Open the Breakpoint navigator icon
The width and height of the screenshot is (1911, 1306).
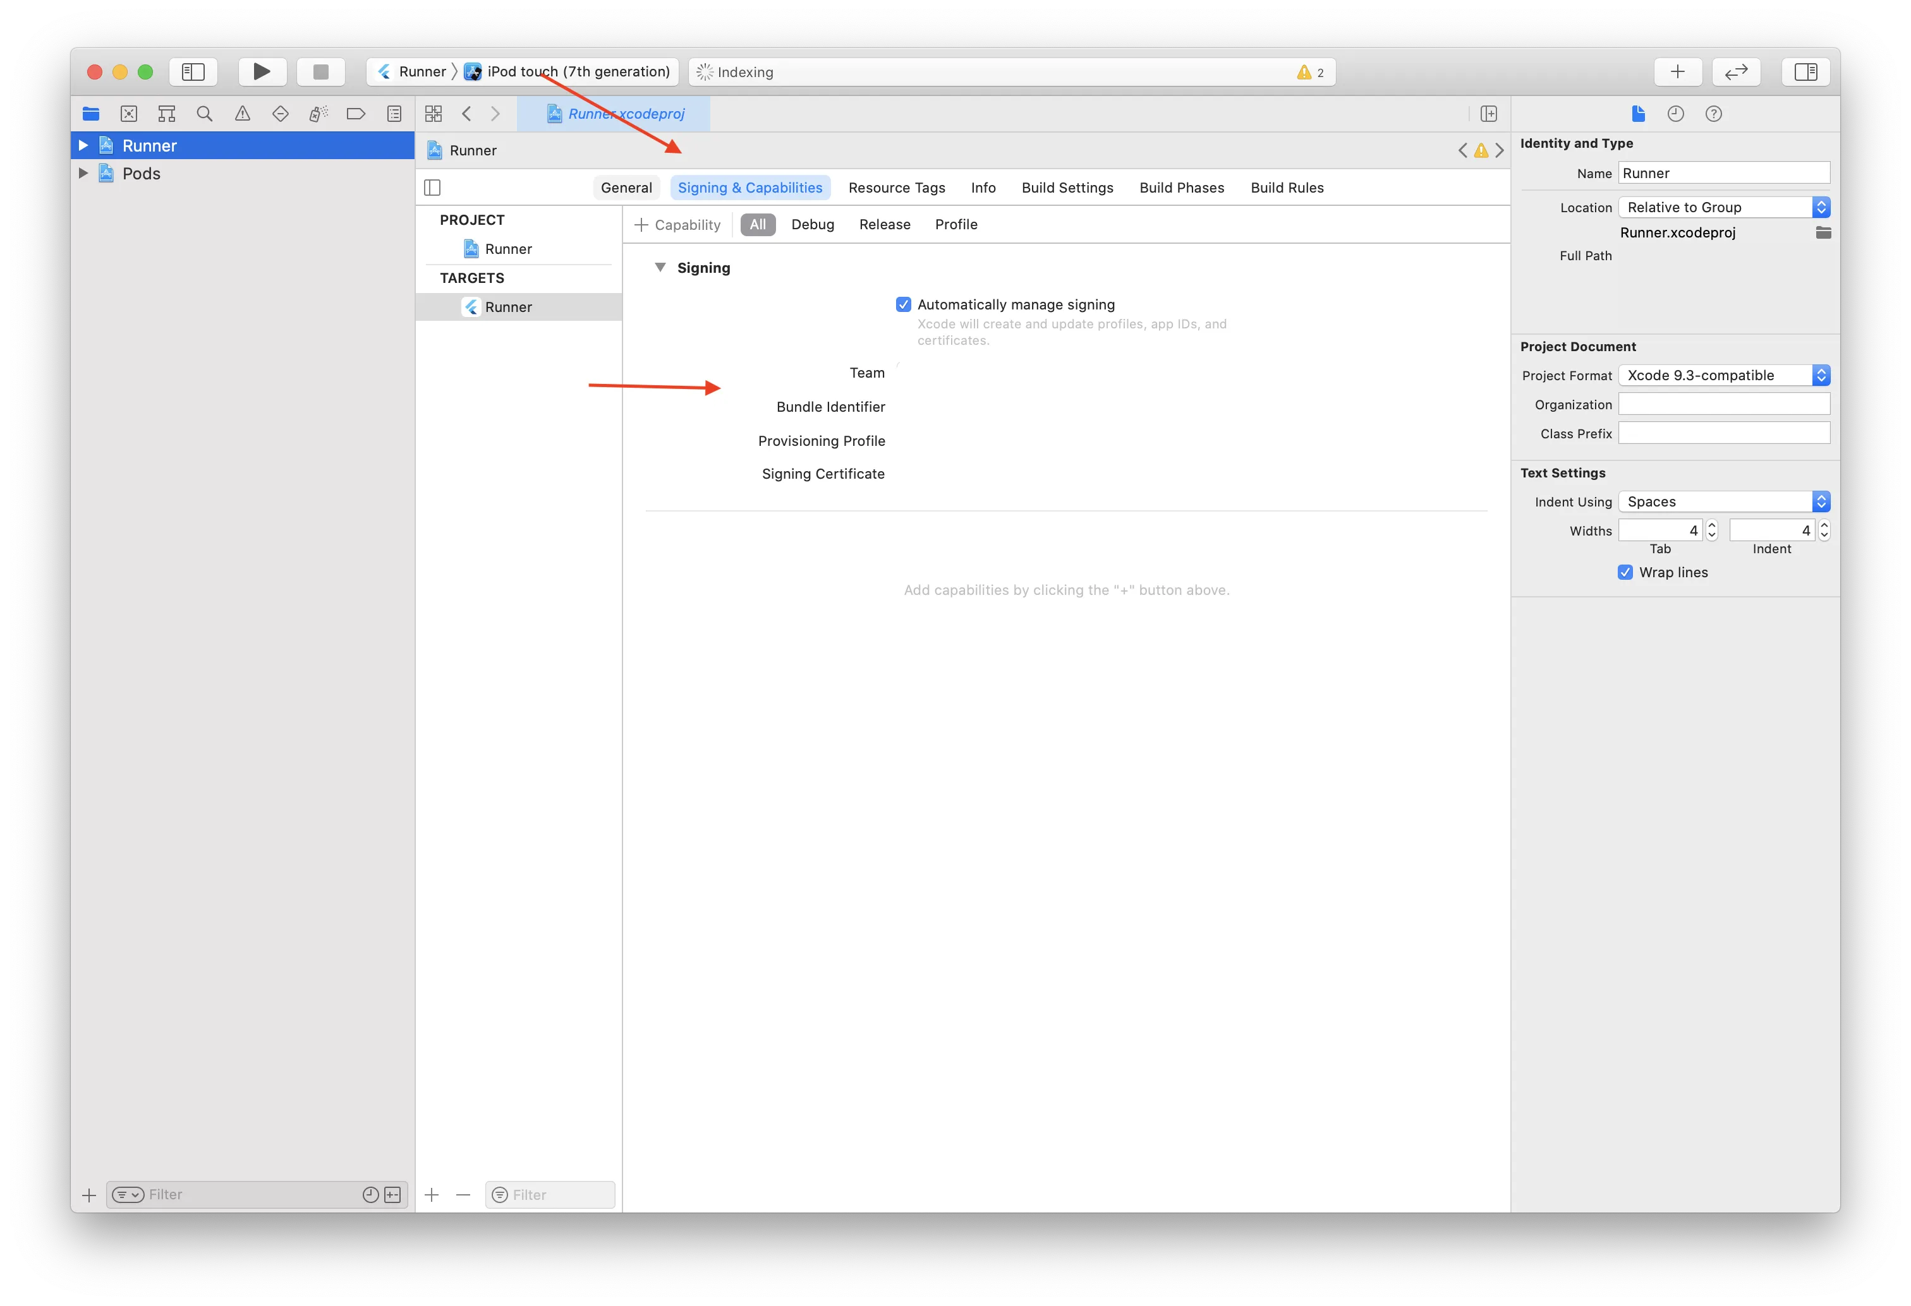[355, 114]
